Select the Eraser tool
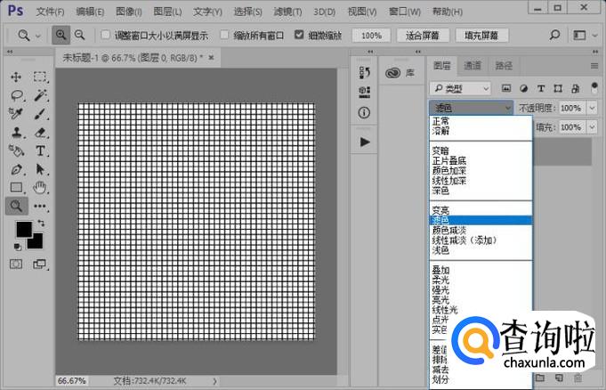Screen dimensions: 606x390 (41, 132)
